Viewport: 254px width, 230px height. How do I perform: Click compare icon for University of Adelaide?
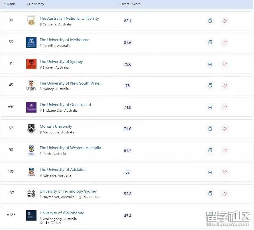coord(210,172)
